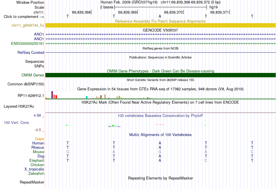Open 'Repeating Elements by RepeatMasker' title
The height and width of the screenshot is (189, 276).
(160, 178)
